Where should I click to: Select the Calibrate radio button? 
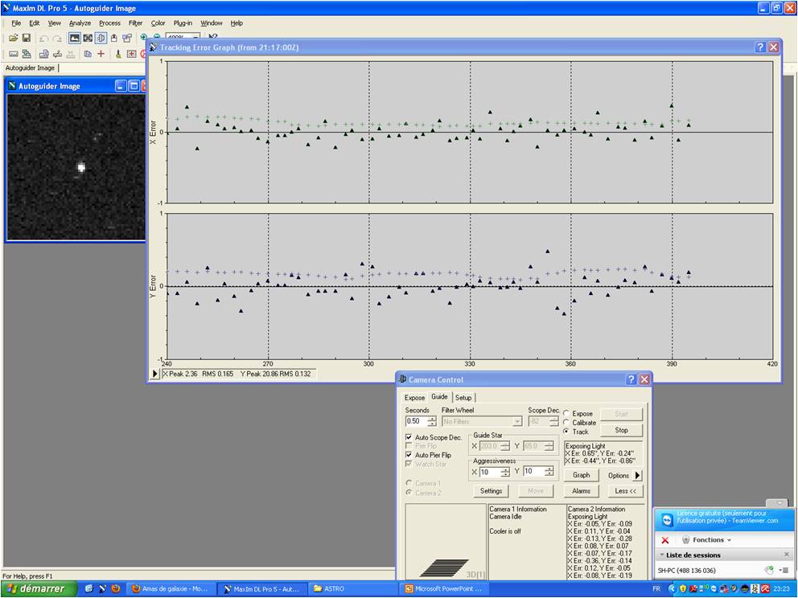pyautogui.click(x=566, y=422)
